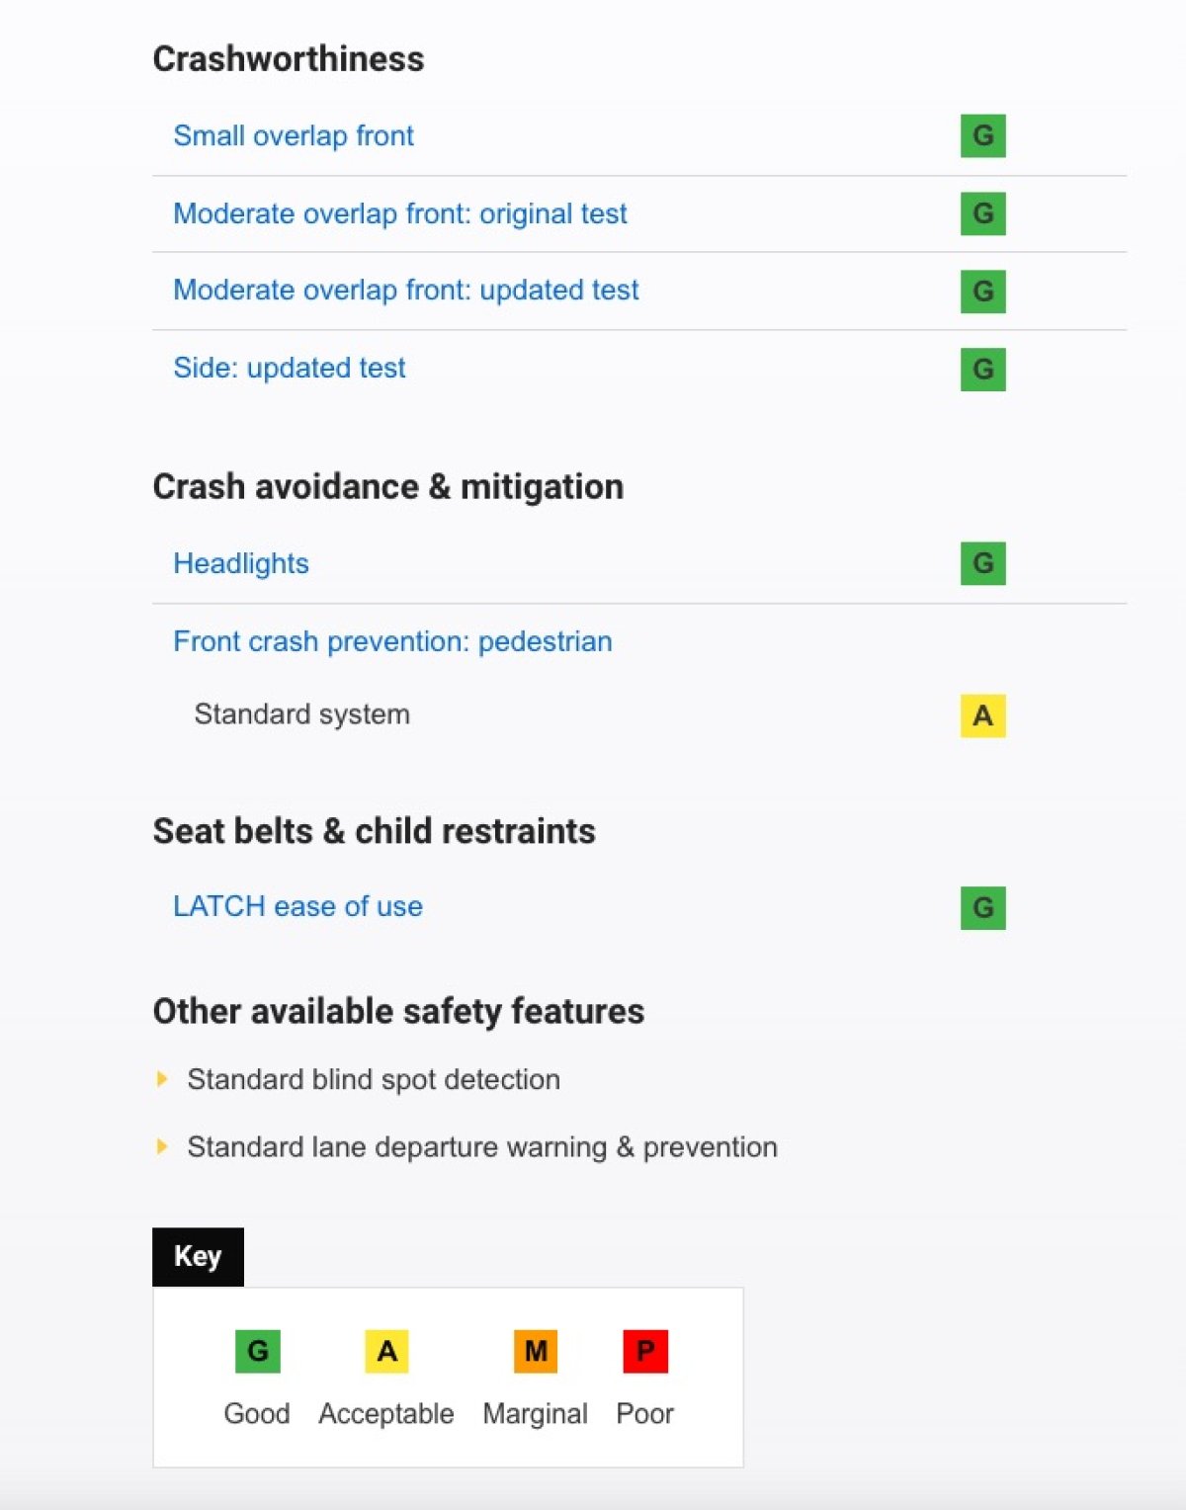Click the green G badge for Side updated test
Viewport: 1186px width, 1510px height.
click(x=982, y=369)
